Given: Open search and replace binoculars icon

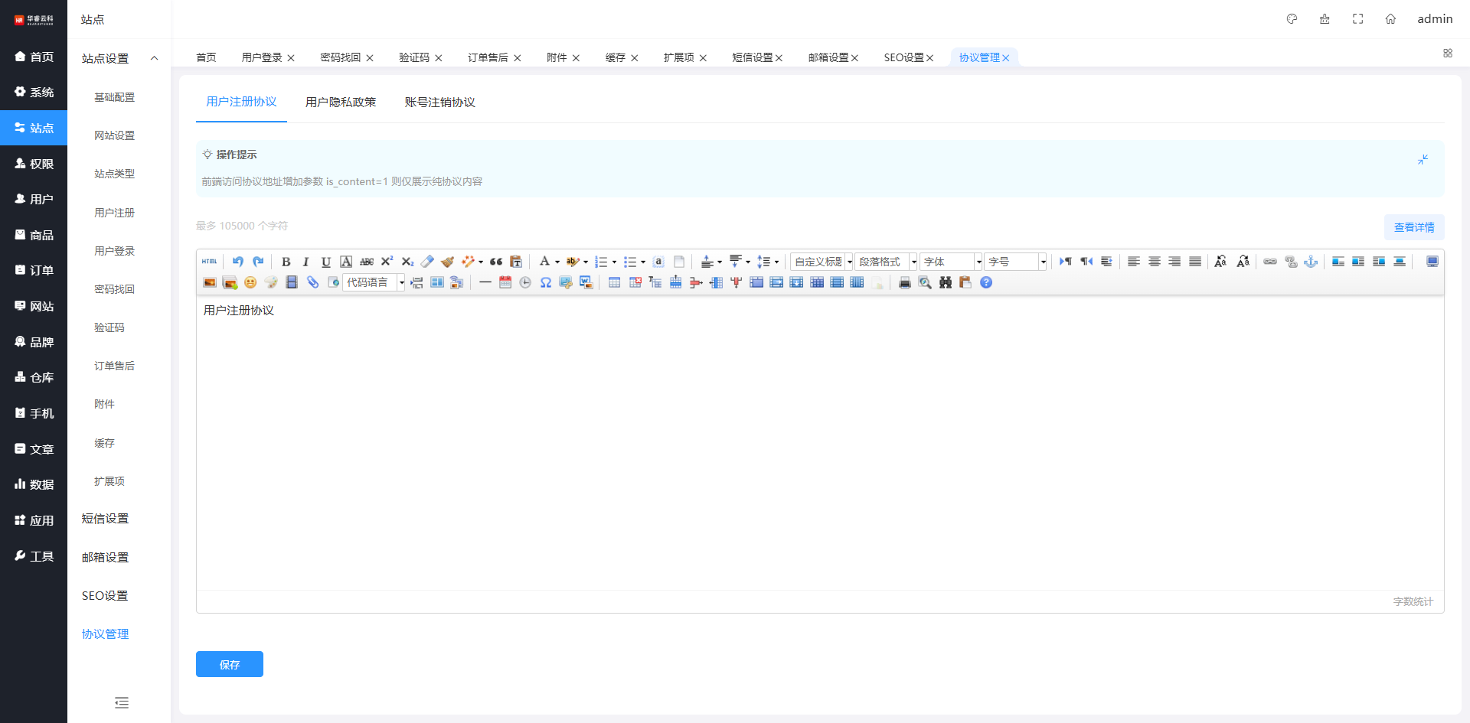Looking at the screenshot, I should [x=946, y=282].
